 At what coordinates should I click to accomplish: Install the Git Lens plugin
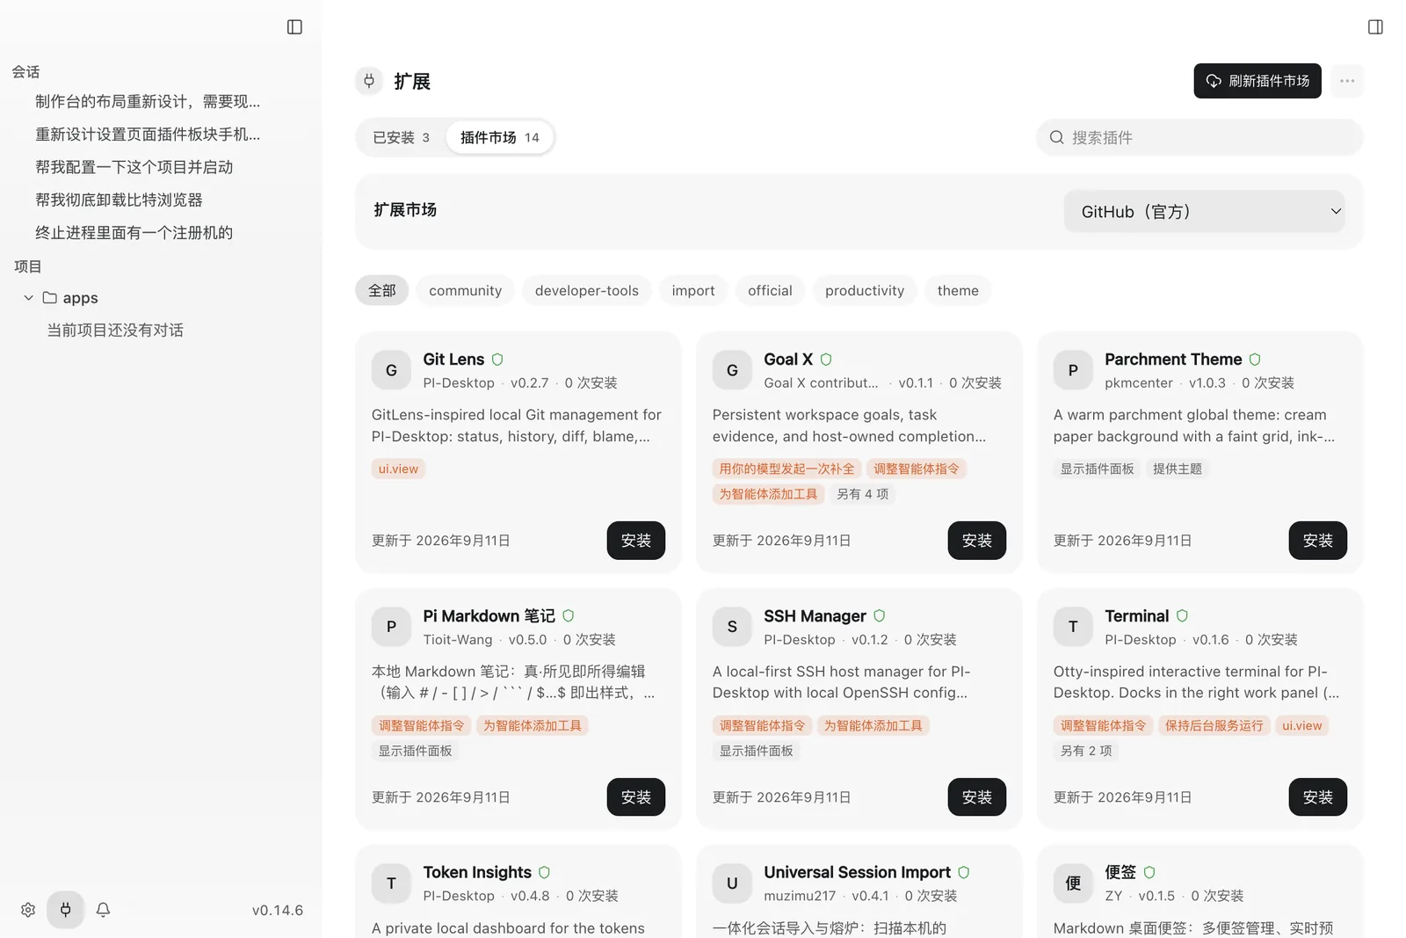tap(636, 541)
